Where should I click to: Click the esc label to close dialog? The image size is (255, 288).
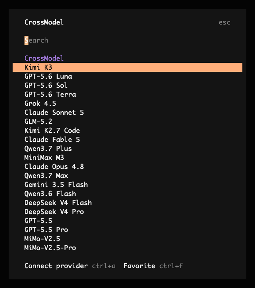tap(224, 22)
